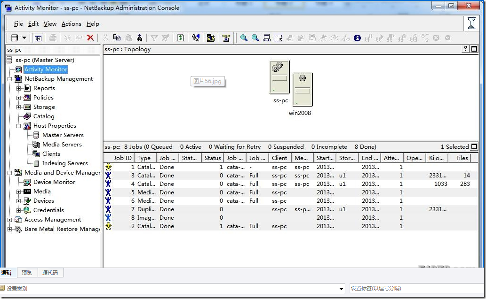The width and height of the screenshot is (486, 299).
Task: Select Indexing Servers in the tree
Action: pyautogui.click(x=65, y=163)
